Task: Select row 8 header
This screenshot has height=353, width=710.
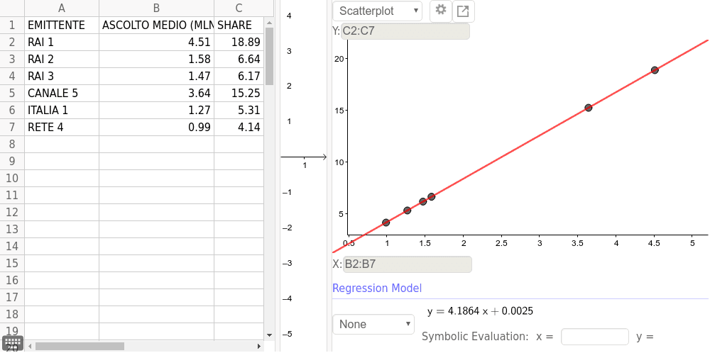Action: [12, 144]
